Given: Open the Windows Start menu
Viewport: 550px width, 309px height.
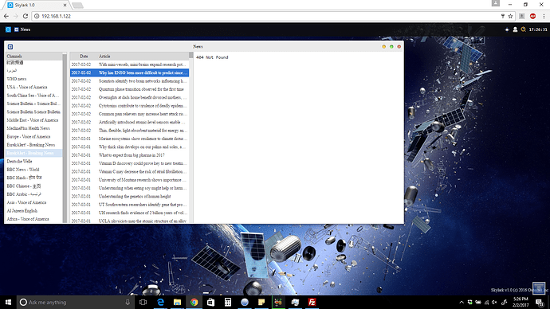Looking at the screenshot, I should point(8,302).
